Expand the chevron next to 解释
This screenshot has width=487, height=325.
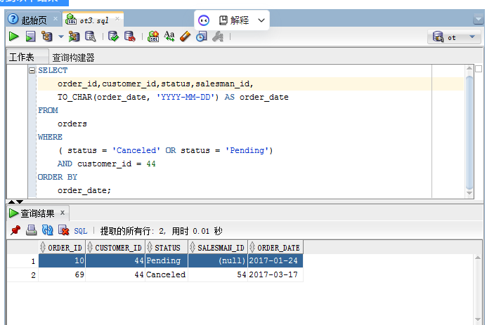click(261, 21)
